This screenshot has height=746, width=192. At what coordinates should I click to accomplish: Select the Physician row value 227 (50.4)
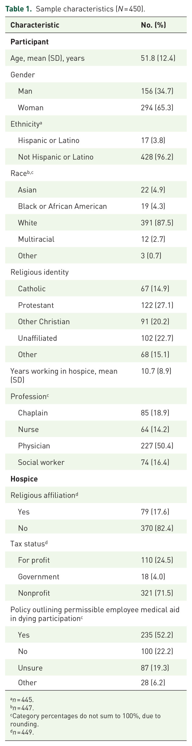[x=157, y=446]
